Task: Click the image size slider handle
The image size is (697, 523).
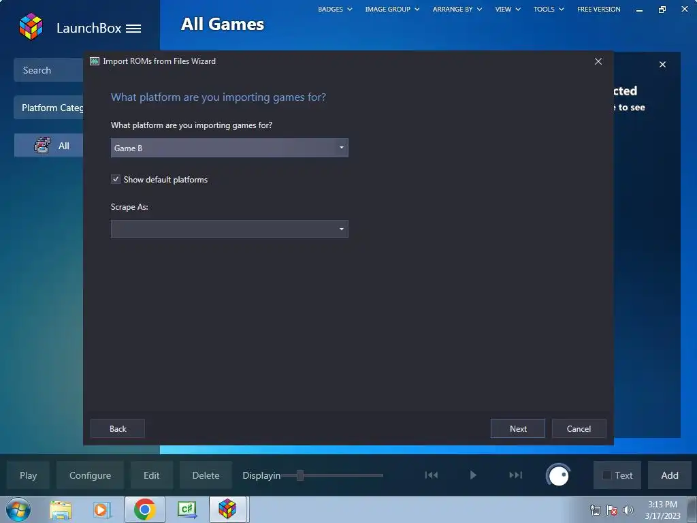Action: pos(300,475)
